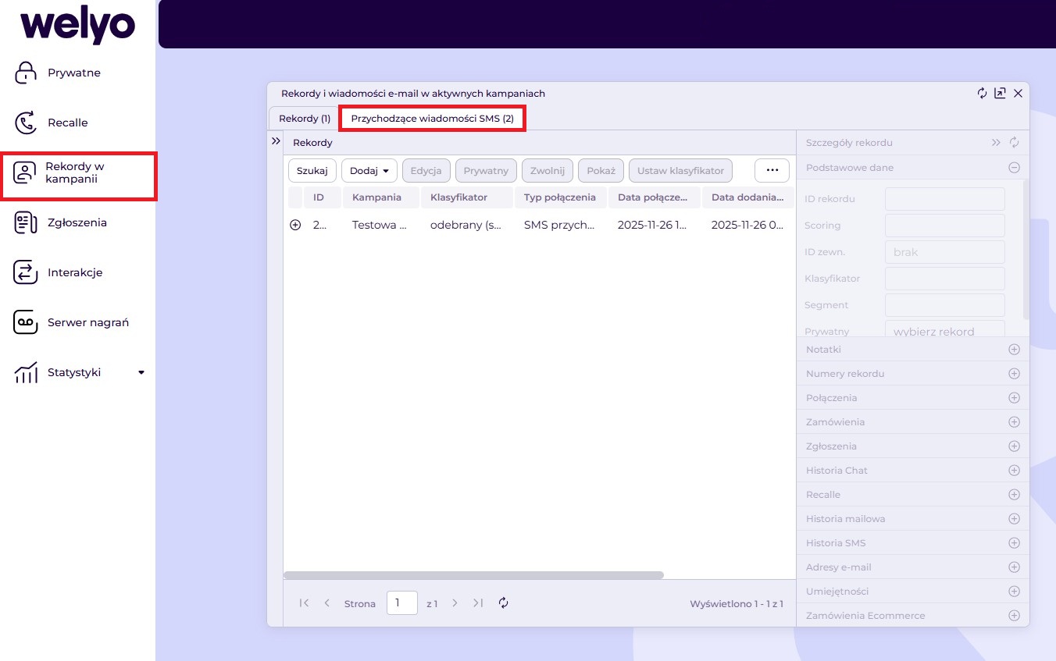Viewport: 1056px width, 661px height.
Task: Open Statystyki chart icon
Action: point(26,372)
